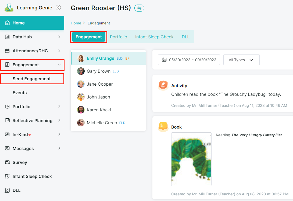
Task: Click the yellow Book post icon
Action: click(x=163, y=126)
